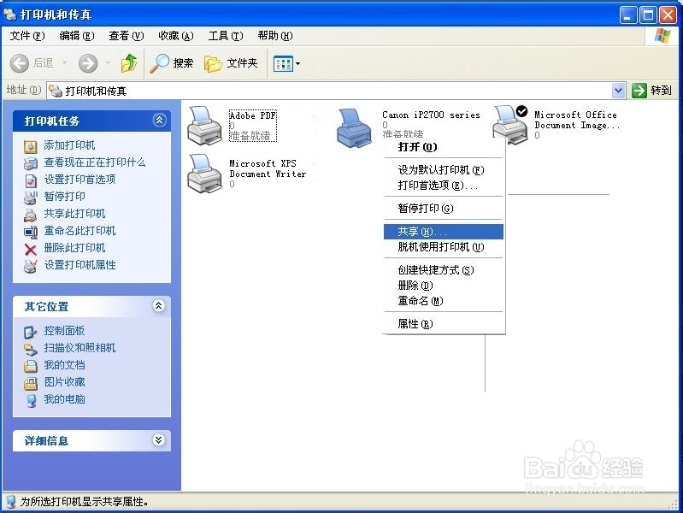
Task: Click the 查看现在正在打印什么 task icon
Action: click(x=31, y=163)
